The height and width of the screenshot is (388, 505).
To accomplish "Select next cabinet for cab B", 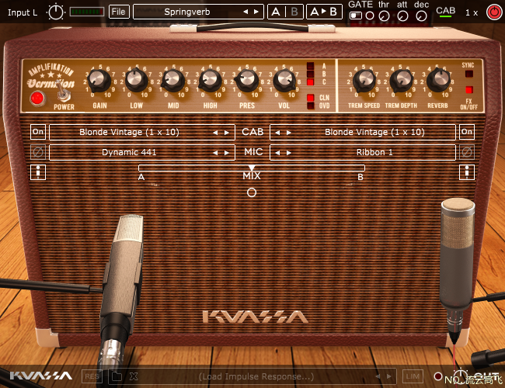I will tap(289, 133).
